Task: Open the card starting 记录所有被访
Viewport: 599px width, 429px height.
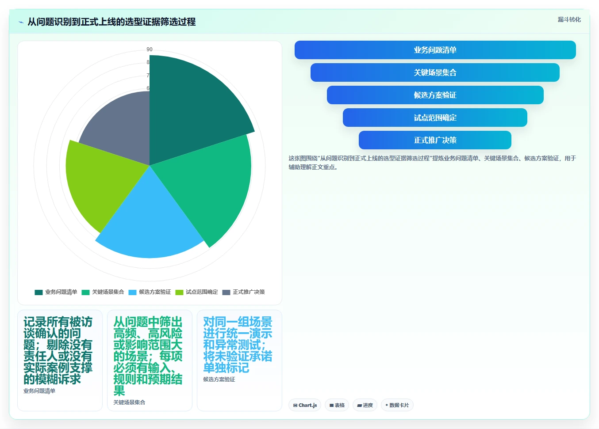Action: tap(60, 361)
